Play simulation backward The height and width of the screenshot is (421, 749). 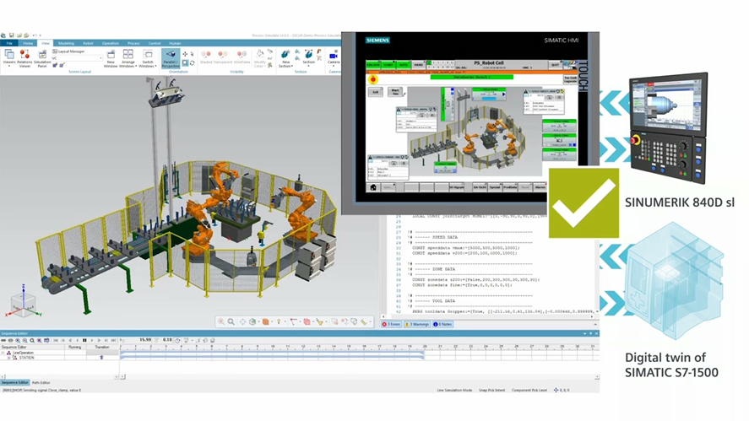(78, 340)
